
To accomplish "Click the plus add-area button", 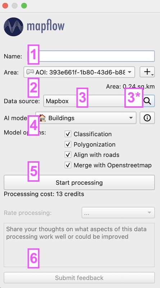I will [x=147, y=72].
